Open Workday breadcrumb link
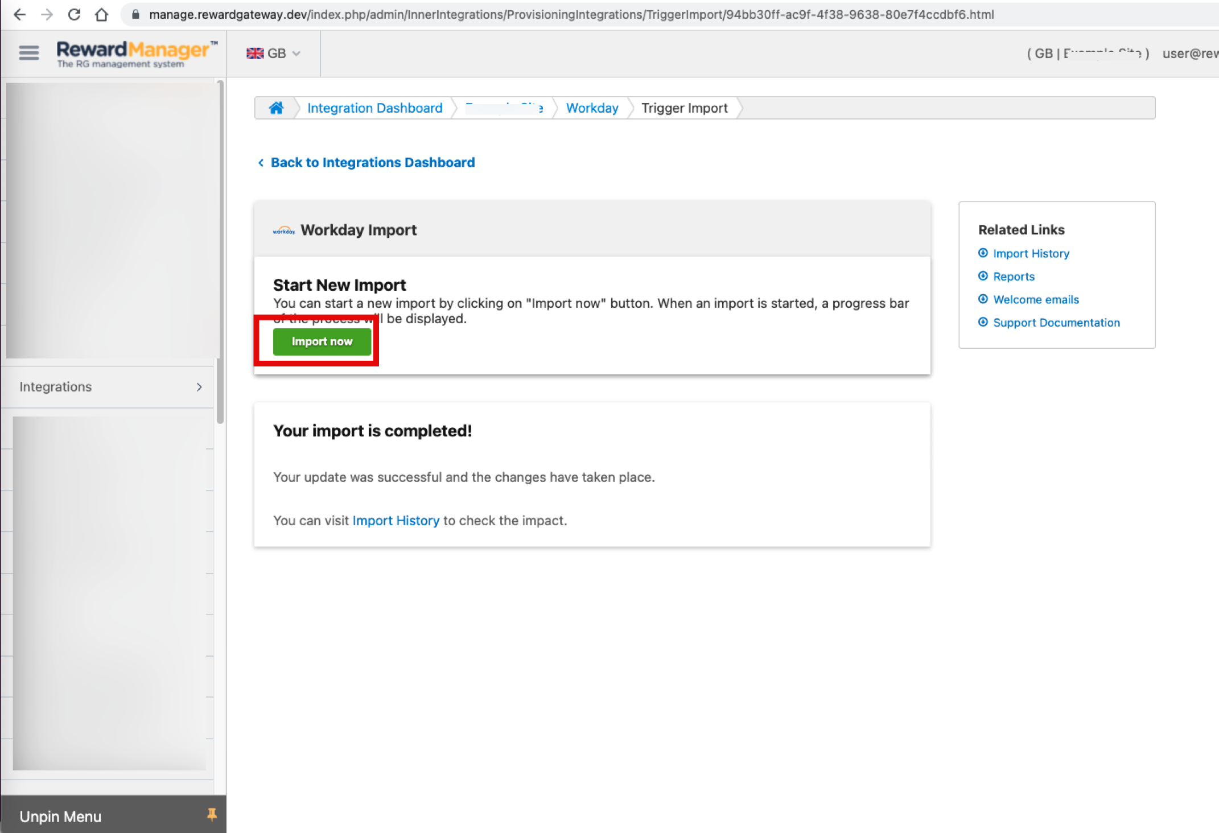Viewport: 1219px width, 833px height. pos(592,108)
